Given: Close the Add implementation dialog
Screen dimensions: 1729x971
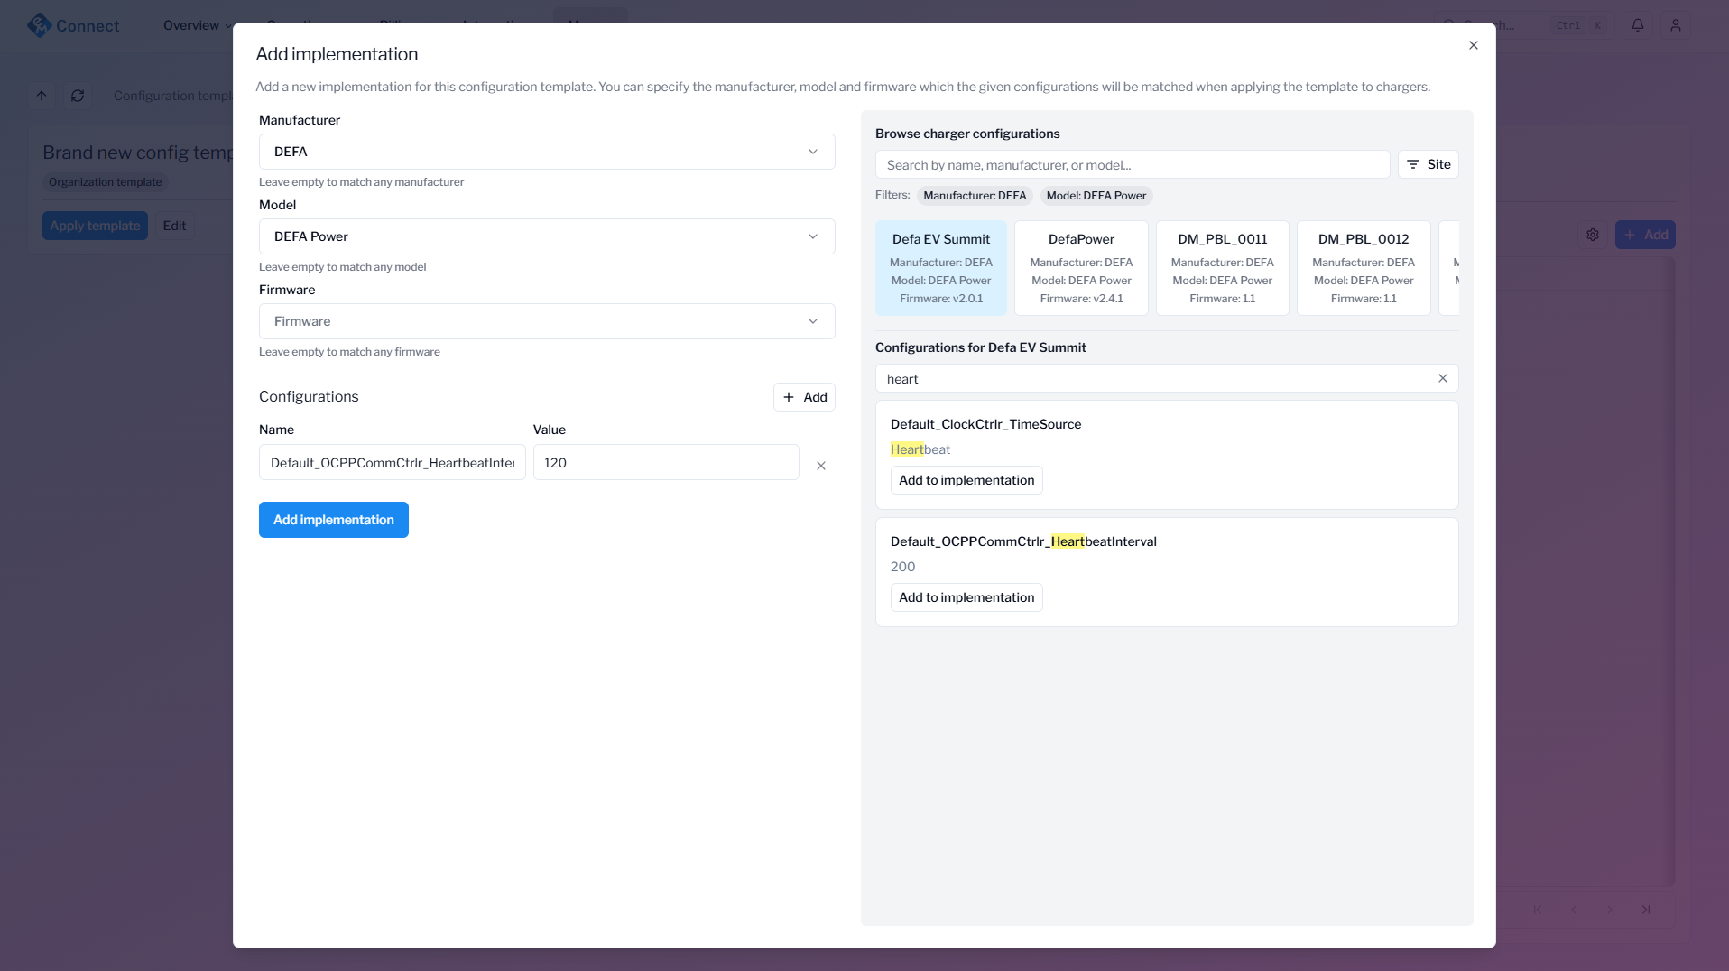Looking at the screenshot, I should tap(1473, 45).
